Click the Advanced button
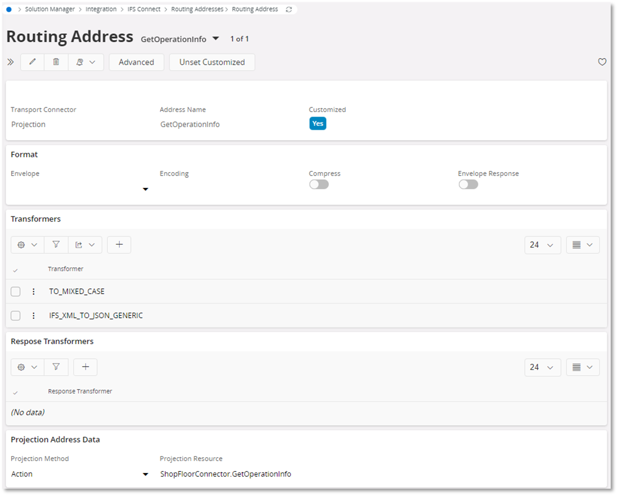Viewport: 618px width, 496px height. 136,62
